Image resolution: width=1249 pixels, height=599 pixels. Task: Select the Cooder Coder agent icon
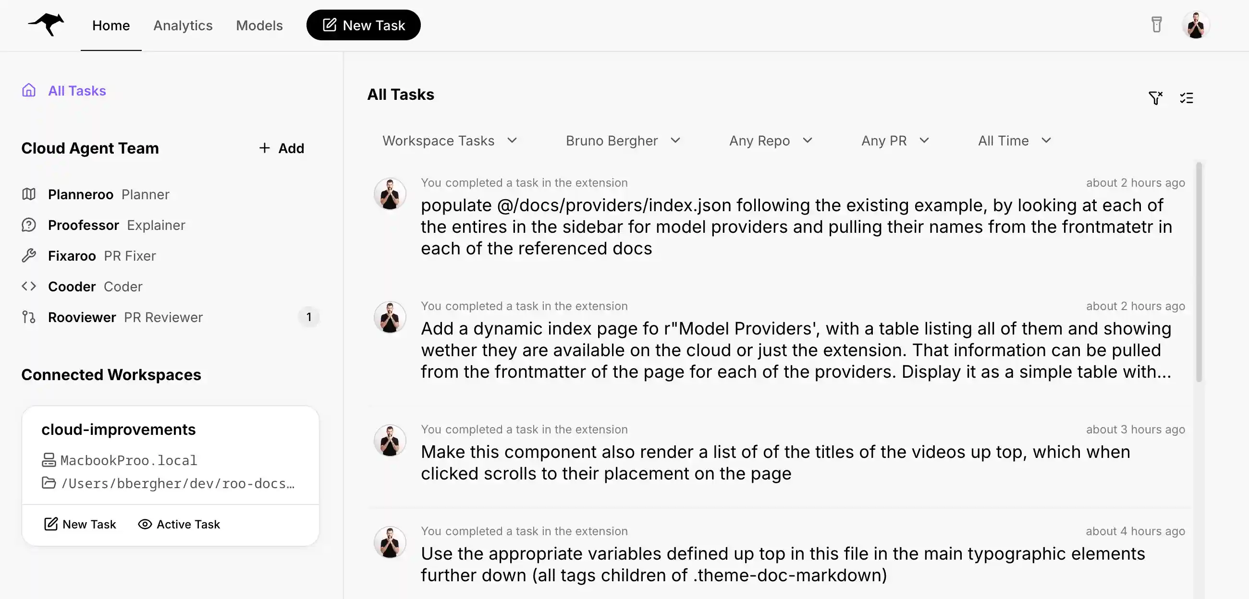pos(29,287)
